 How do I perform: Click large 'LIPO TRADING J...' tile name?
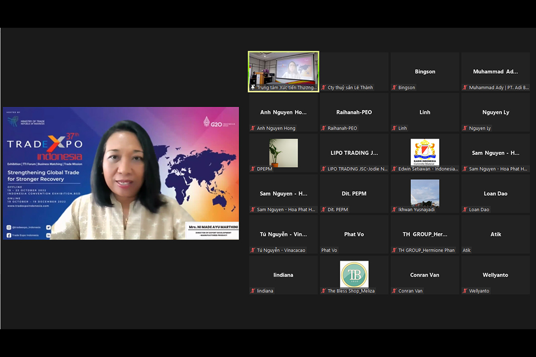(354, 153)
